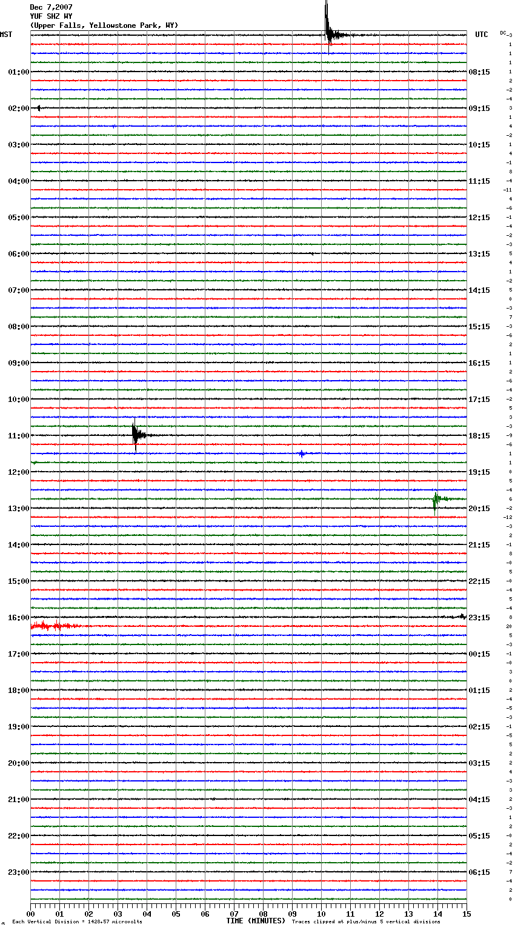
Task: Select the 05 minute axis tick label
Action: [x=176, y=914]
